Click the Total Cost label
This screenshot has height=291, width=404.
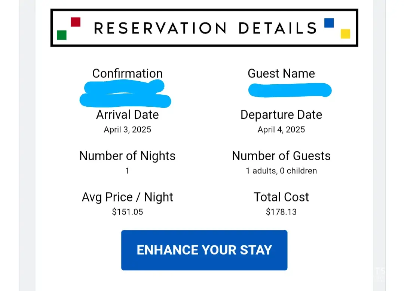(x=281, y=197)
